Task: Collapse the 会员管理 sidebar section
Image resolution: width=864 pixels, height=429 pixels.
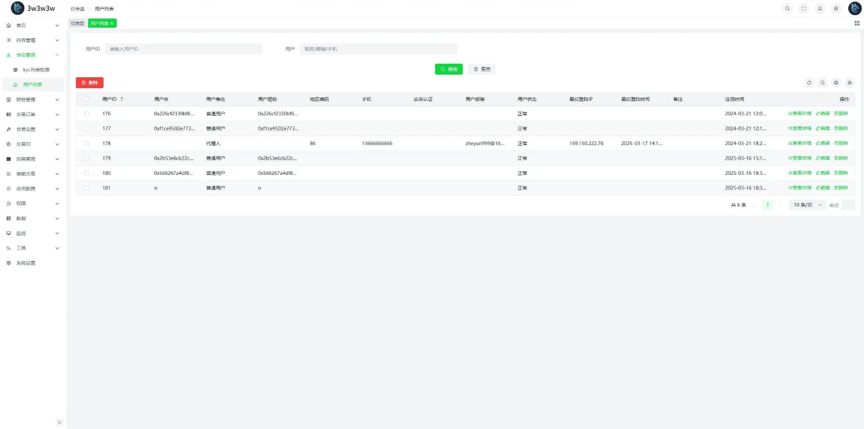Action: [x=32, y=55]
